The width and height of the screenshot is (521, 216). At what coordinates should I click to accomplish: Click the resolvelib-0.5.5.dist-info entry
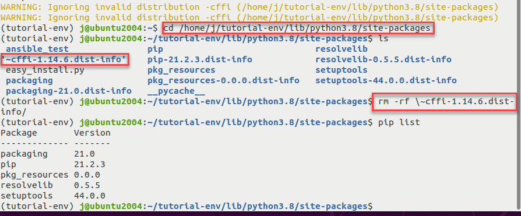tap(383, 59)
